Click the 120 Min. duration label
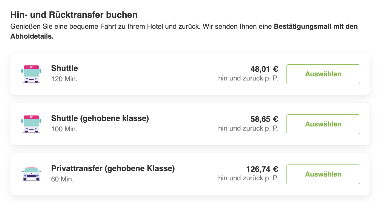 pos(64,79)
